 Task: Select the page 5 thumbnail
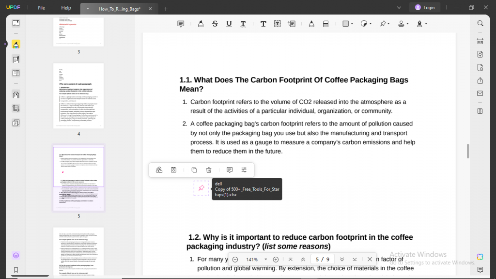(x=78, y=179)
